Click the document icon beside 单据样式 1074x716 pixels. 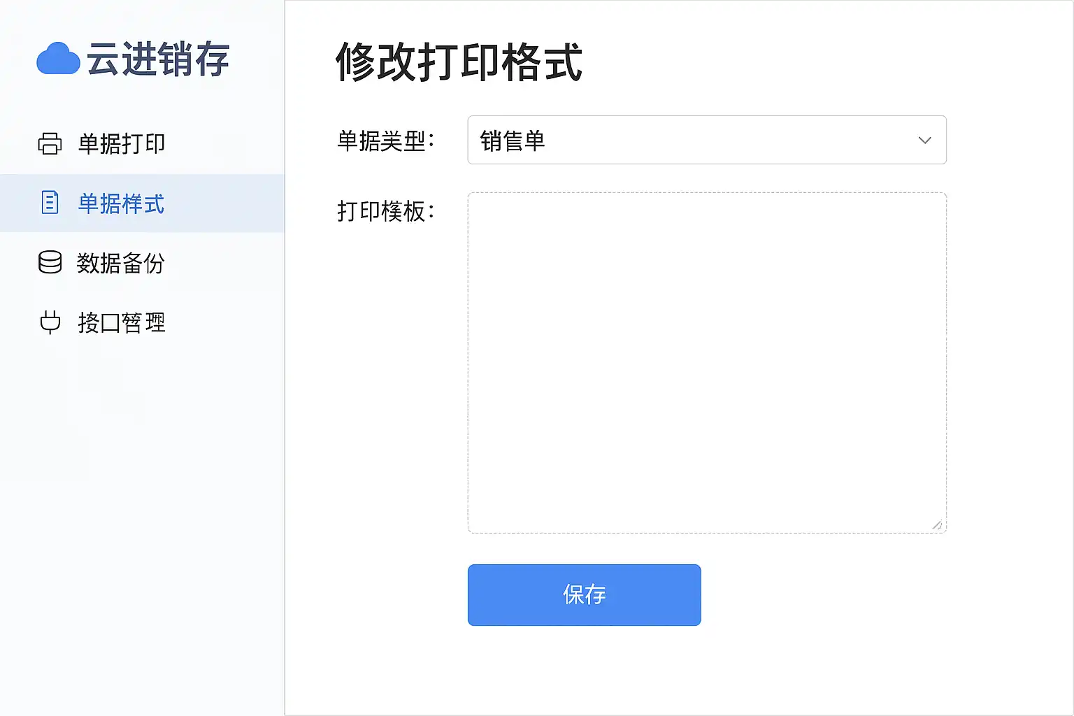(50, 203)
